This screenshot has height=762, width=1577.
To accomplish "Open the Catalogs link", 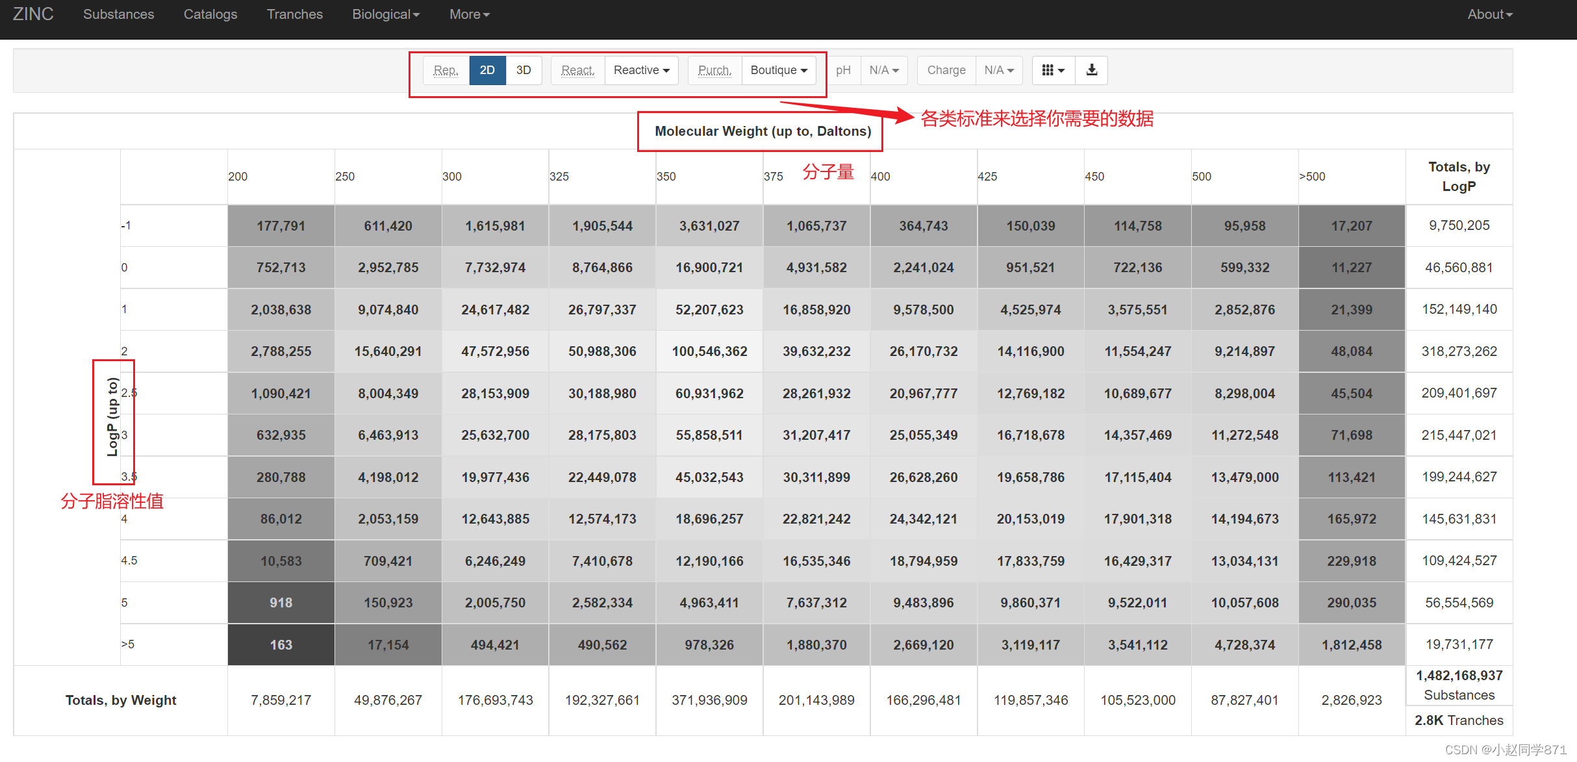I will point(210,14).
